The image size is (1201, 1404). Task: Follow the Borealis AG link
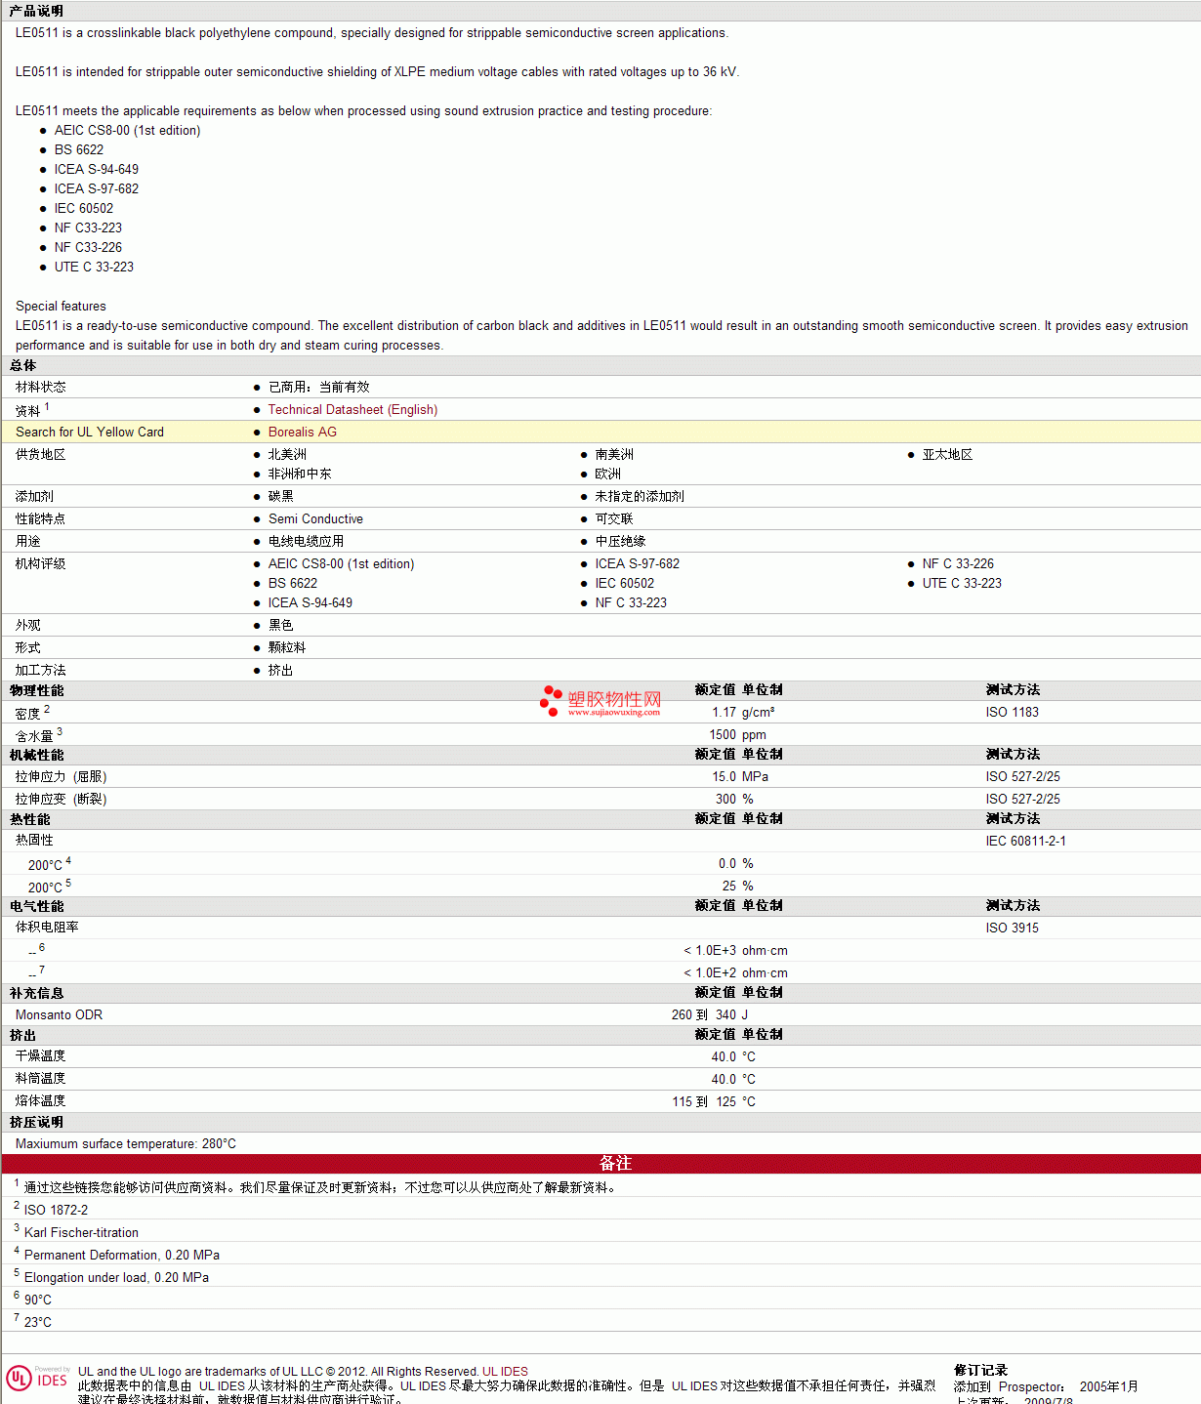(303, 433)
